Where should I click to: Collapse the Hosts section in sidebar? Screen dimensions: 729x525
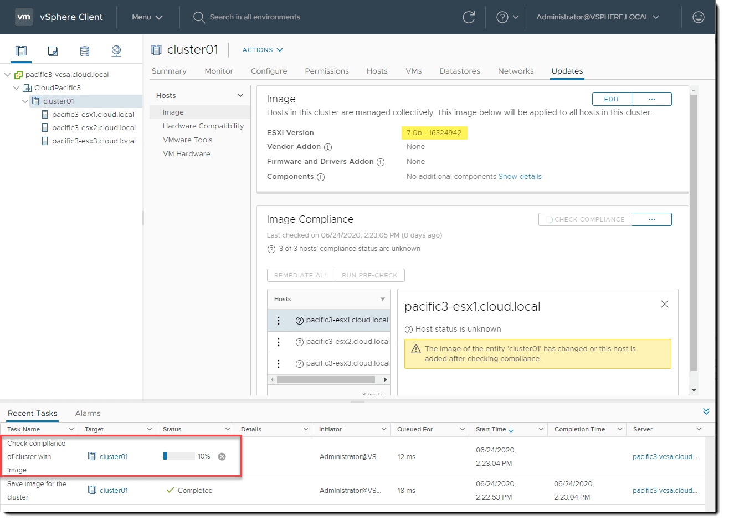click(240, 95)
